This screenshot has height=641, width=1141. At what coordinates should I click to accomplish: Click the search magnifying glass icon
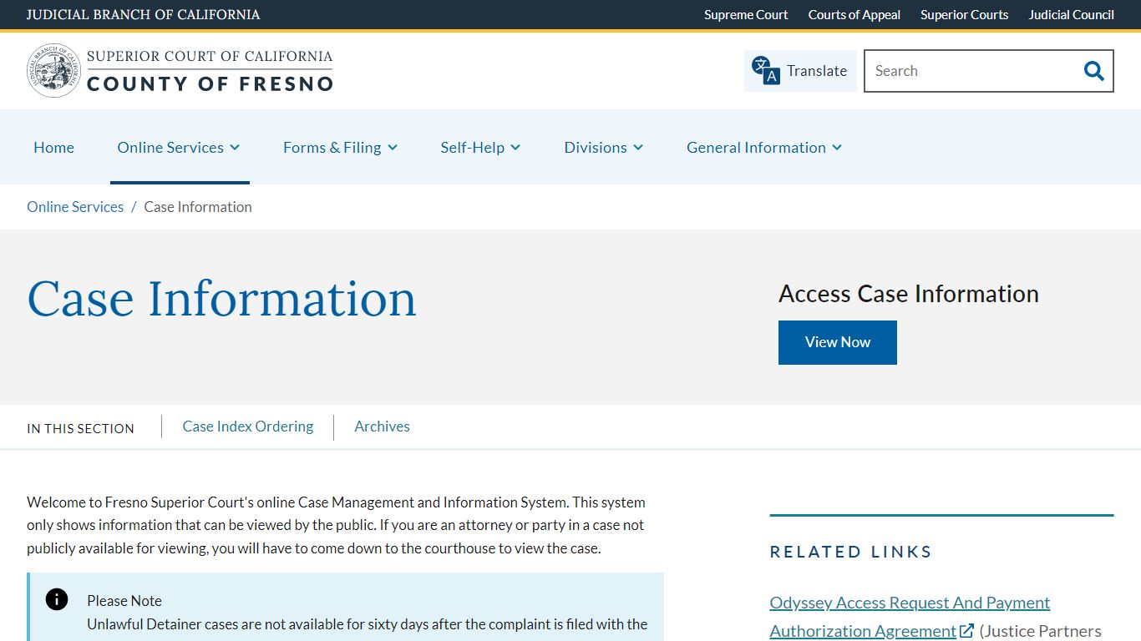[1093, 71]
